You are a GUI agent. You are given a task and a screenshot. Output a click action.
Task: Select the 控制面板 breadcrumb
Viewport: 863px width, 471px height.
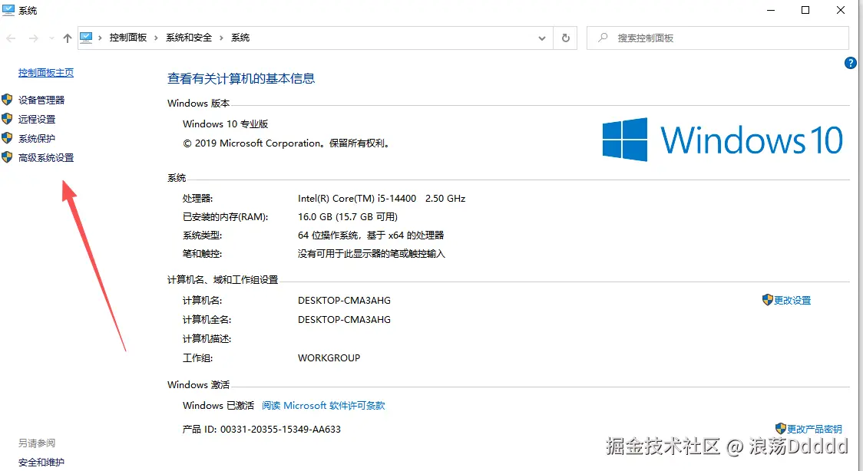(128, 38)
